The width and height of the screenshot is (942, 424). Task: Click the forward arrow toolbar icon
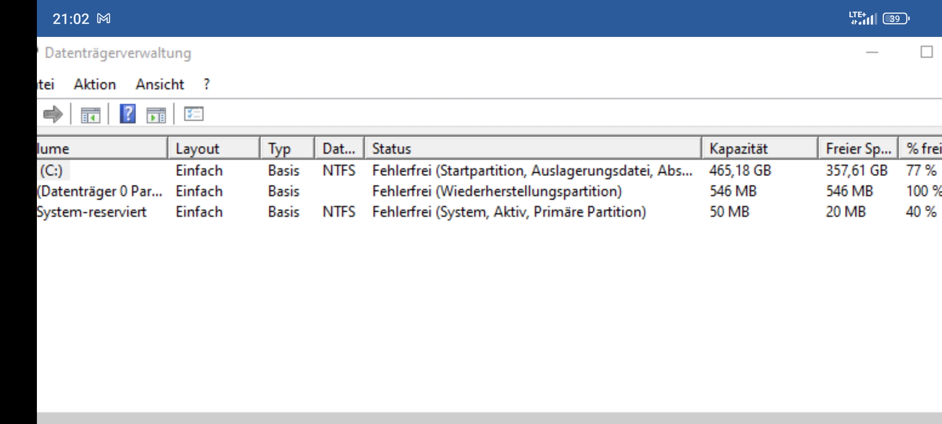coord(53,114)
